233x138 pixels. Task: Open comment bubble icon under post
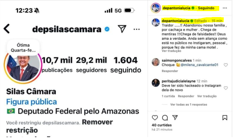pyautogui.click(x=165, y=118)
